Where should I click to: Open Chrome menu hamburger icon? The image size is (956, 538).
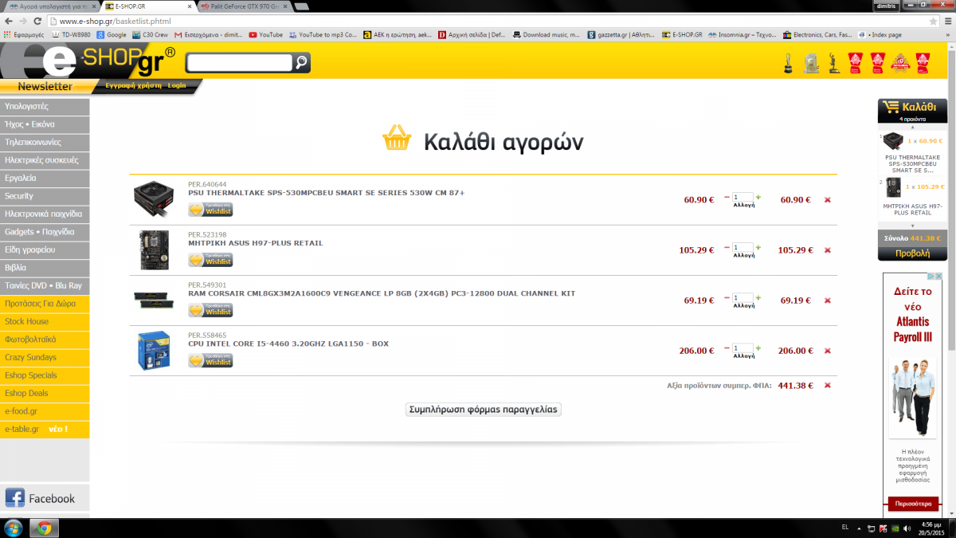(946, 21)
